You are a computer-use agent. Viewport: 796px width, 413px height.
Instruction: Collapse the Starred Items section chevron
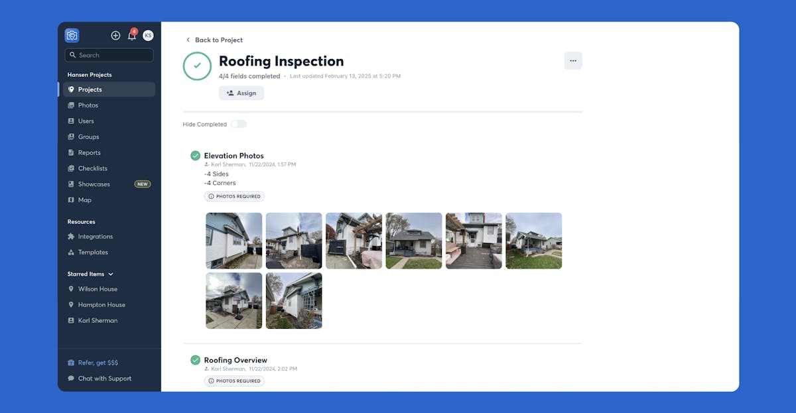pos(111,274)
